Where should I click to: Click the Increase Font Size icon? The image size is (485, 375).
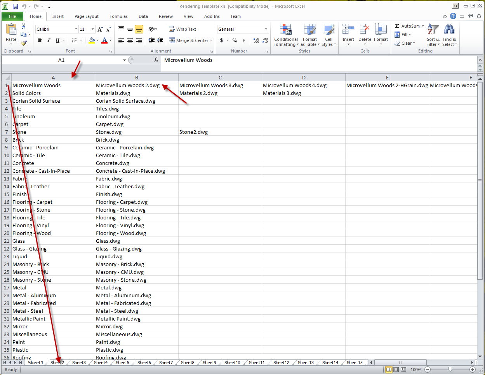point(100,29)
